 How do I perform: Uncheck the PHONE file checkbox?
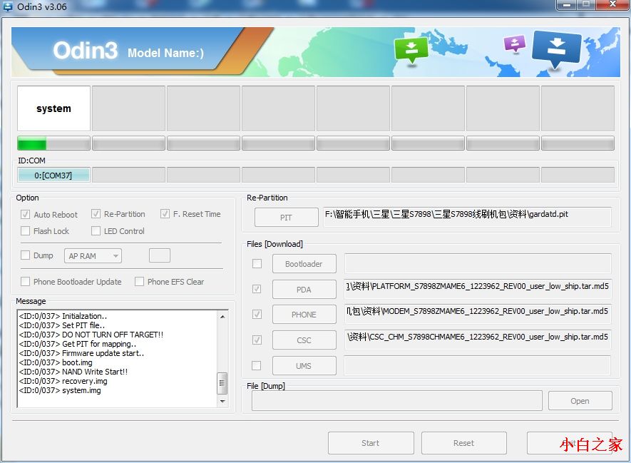257,314
